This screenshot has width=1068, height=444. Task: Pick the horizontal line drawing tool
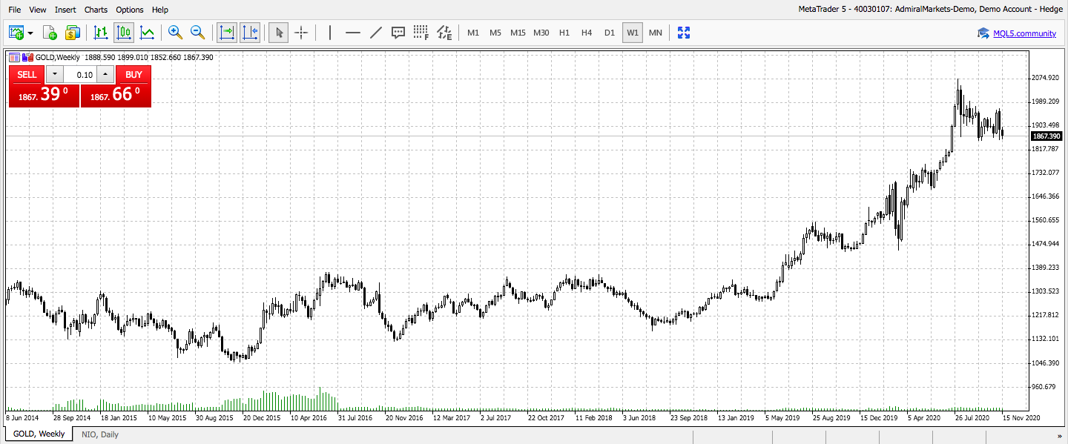click(x=353, y=33)
